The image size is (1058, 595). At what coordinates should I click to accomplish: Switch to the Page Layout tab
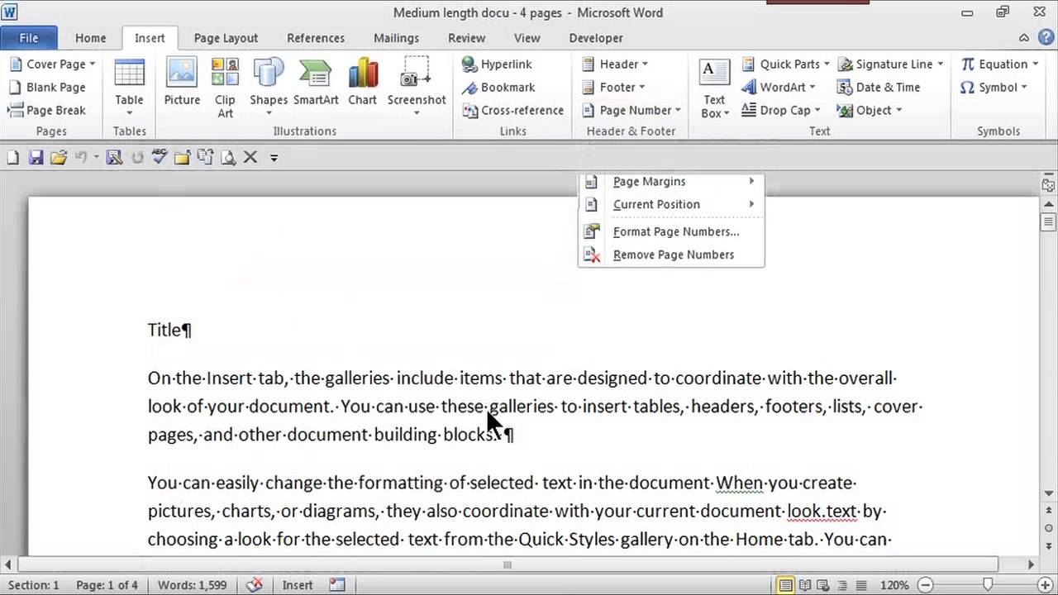coord(226,38)
